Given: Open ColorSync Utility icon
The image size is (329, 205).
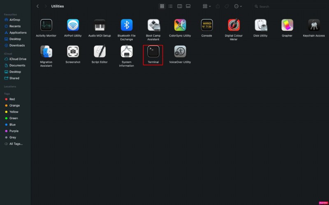Looking at the screenshot, I should (x=180, y=25).
